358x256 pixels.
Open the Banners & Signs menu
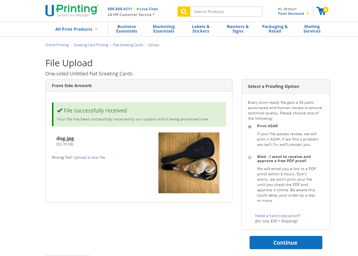tap(238, 29)
